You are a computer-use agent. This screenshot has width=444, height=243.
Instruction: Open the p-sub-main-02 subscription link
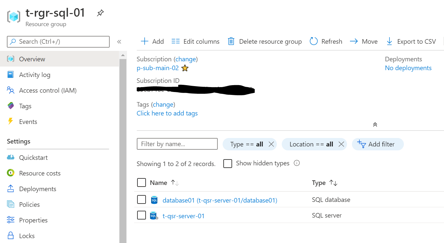158,68
